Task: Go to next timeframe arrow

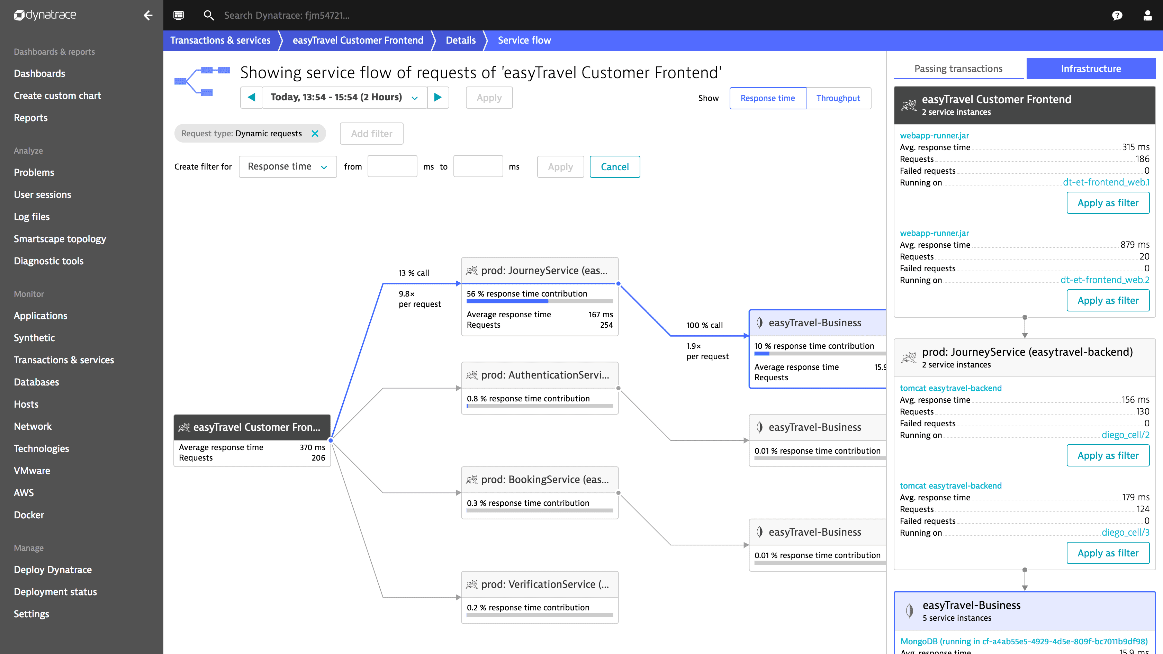Action: click(438, 98)
